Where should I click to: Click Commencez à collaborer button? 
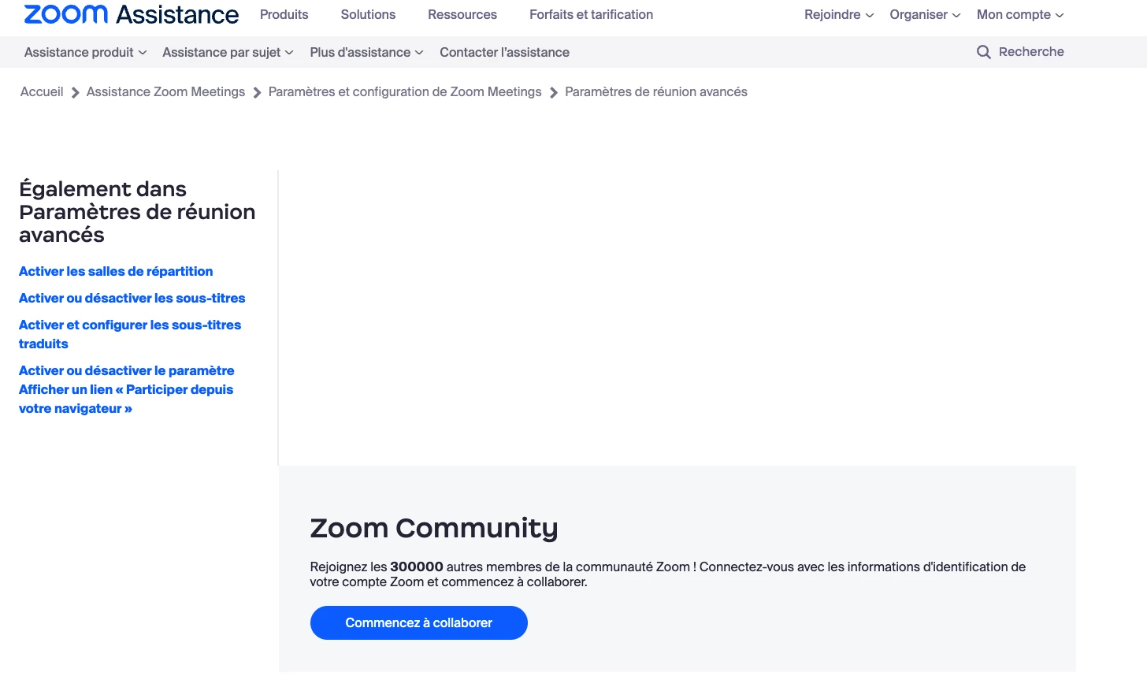click(x=418, y=622)
